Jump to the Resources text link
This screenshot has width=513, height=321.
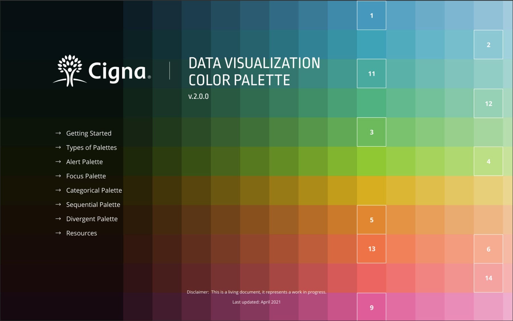click(x=82, y=233)
